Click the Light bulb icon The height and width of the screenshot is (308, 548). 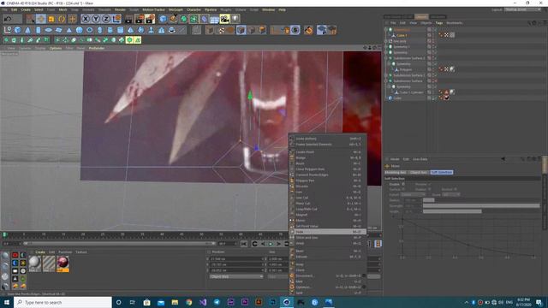click(x=235, y=19)
